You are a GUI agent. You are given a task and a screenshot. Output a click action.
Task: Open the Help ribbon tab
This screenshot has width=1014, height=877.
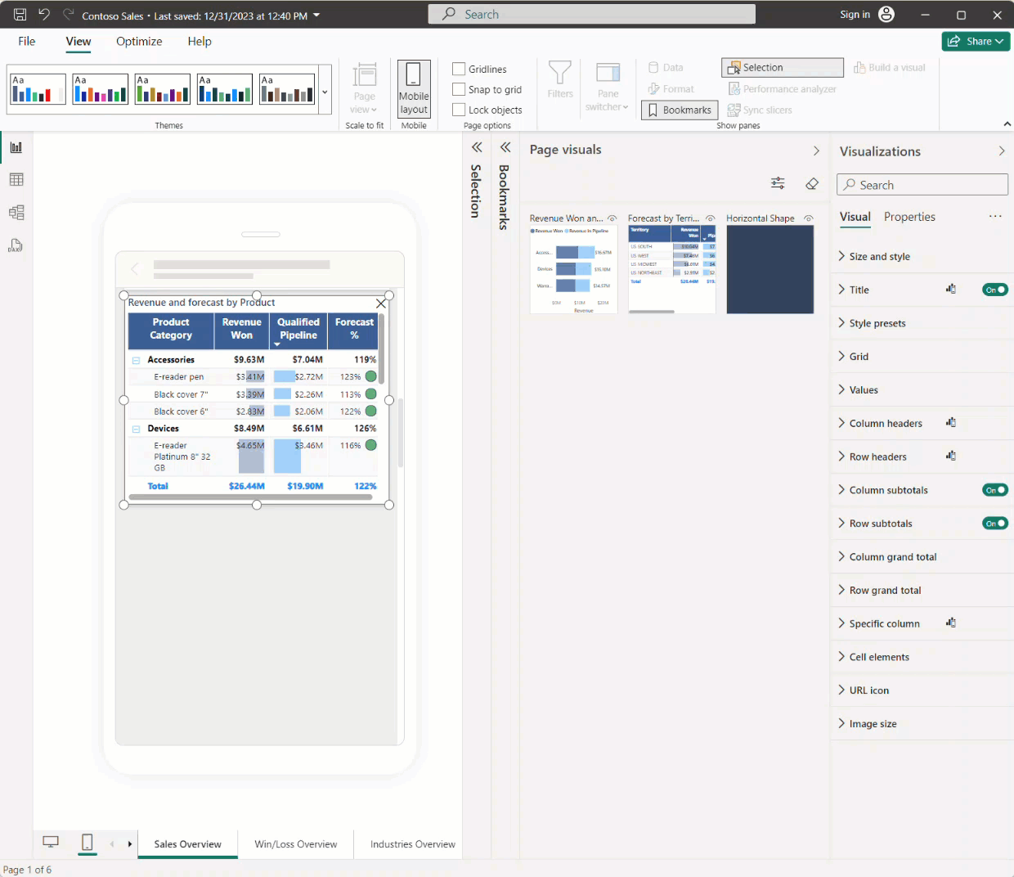[200, 41]
